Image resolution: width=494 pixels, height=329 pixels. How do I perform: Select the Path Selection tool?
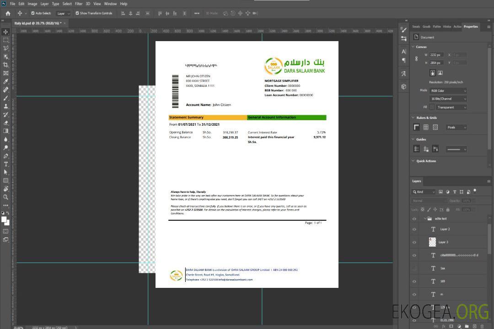(x=5, y=172)
